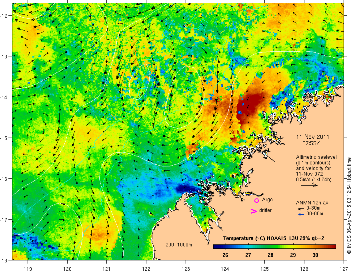Click the 0.5m/s velocity scale arrow
This screenshot has width=352, height=272.
click(x=309, y=185)
